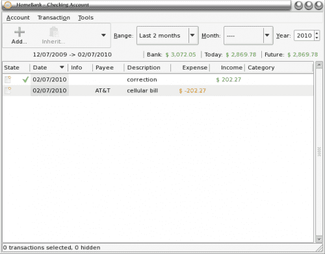325x254 pixels.
Task: Open the Account menu
Action: (18, 18)
